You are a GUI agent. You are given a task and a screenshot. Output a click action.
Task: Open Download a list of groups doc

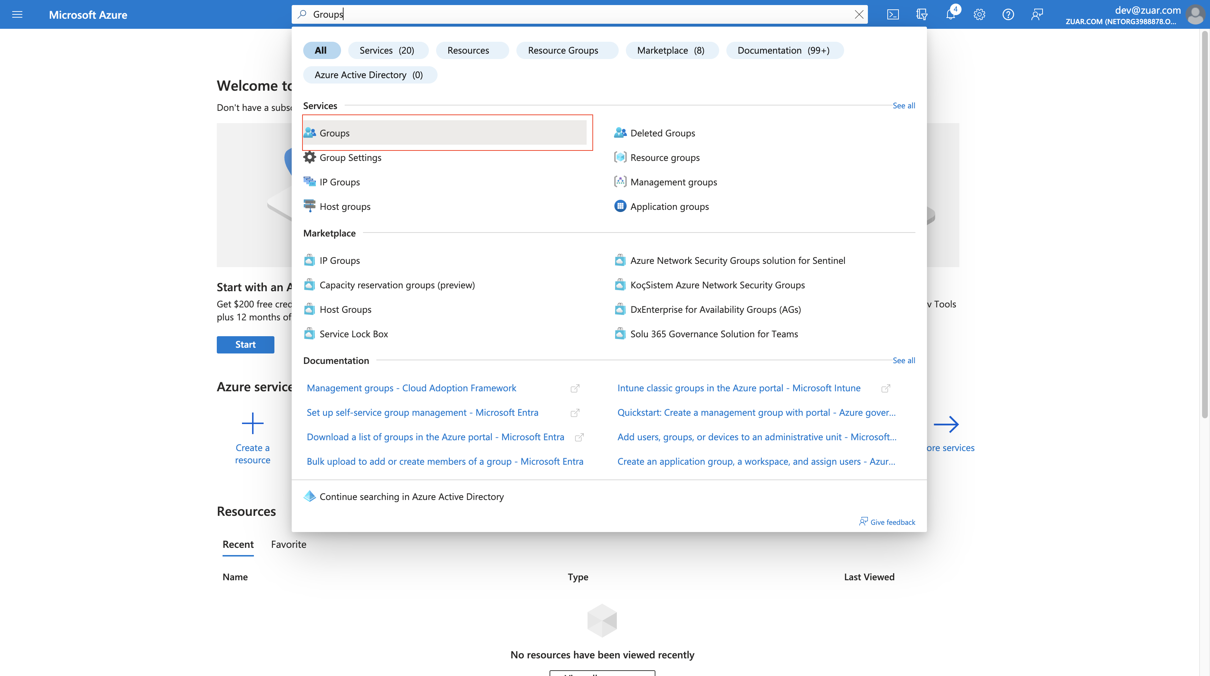435,437
